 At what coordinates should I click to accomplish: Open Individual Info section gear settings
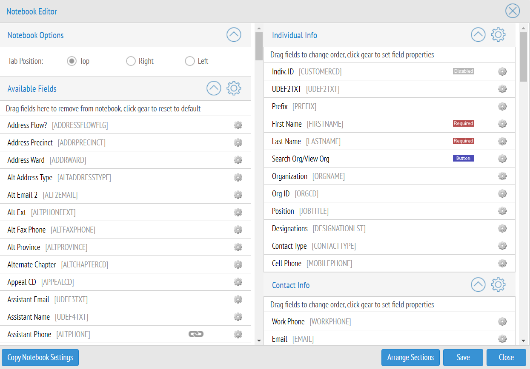point(498,35)
